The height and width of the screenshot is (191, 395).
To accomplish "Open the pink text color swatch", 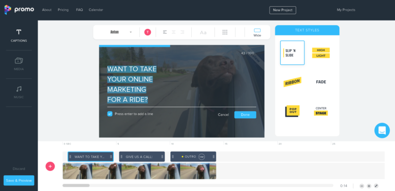I will point(148,32).
